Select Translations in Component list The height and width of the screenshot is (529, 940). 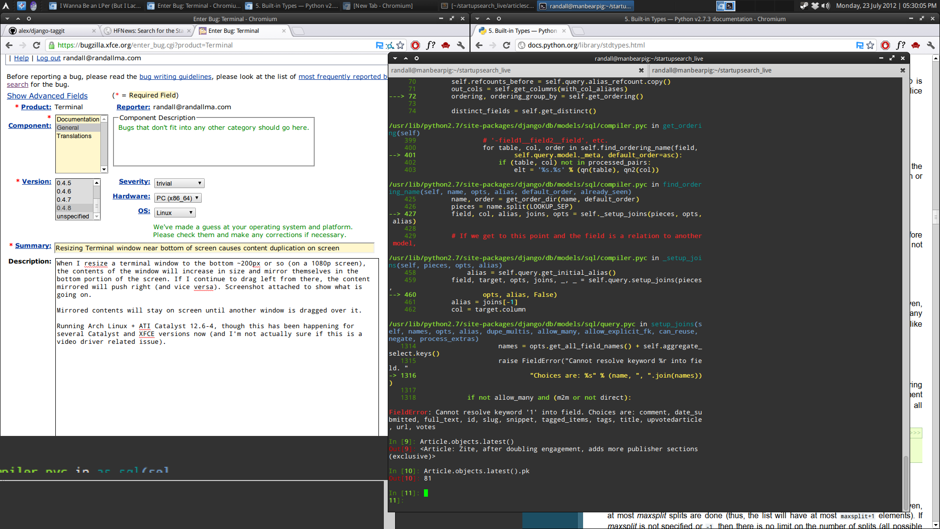[x=78, y=136]
